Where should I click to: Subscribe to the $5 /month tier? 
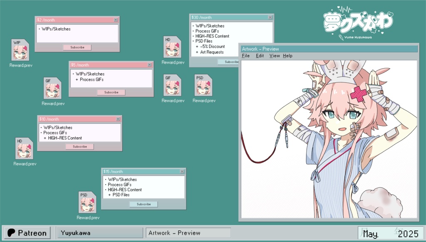pos(111,92)
